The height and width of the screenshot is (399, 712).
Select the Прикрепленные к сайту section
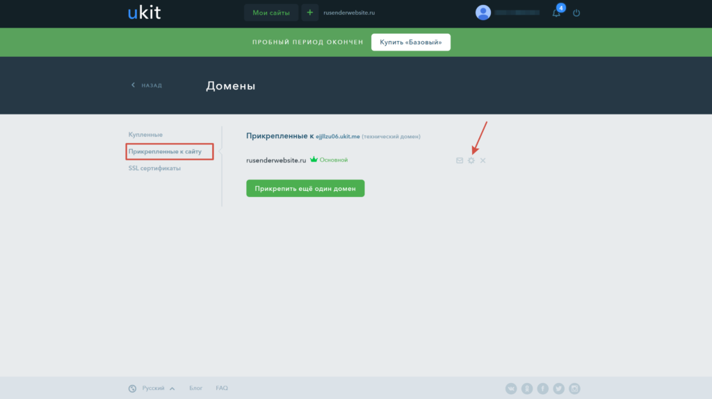165,151
